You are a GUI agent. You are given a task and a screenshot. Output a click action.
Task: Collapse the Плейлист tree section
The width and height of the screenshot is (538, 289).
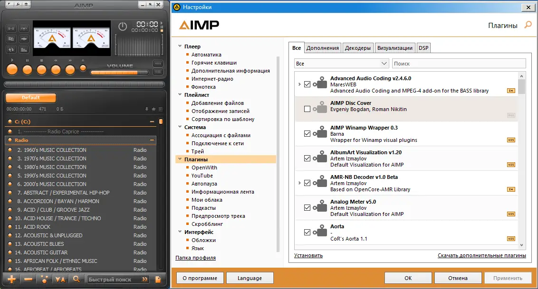(180, 94)
